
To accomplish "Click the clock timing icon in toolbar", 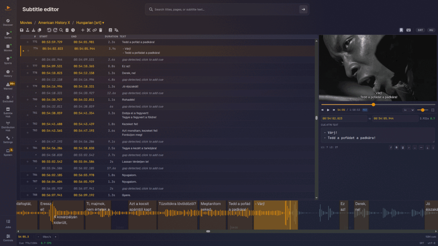I will coord(73,30).
